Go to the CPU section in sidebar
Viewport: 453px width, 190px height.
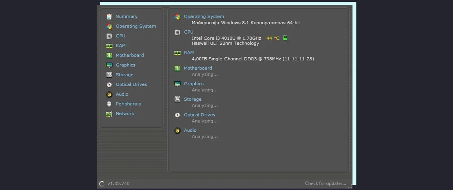[120, 36]
